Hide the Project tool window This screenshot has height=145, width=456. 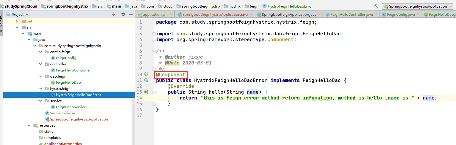(131, 14)
